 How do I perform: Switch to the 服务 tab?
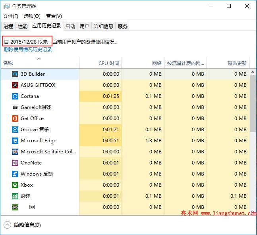(x=122, y=26)
